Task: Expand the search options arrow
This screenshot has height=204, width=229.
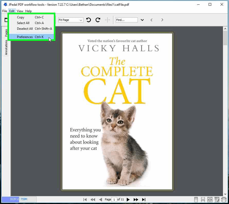Action: coord(142,20)
